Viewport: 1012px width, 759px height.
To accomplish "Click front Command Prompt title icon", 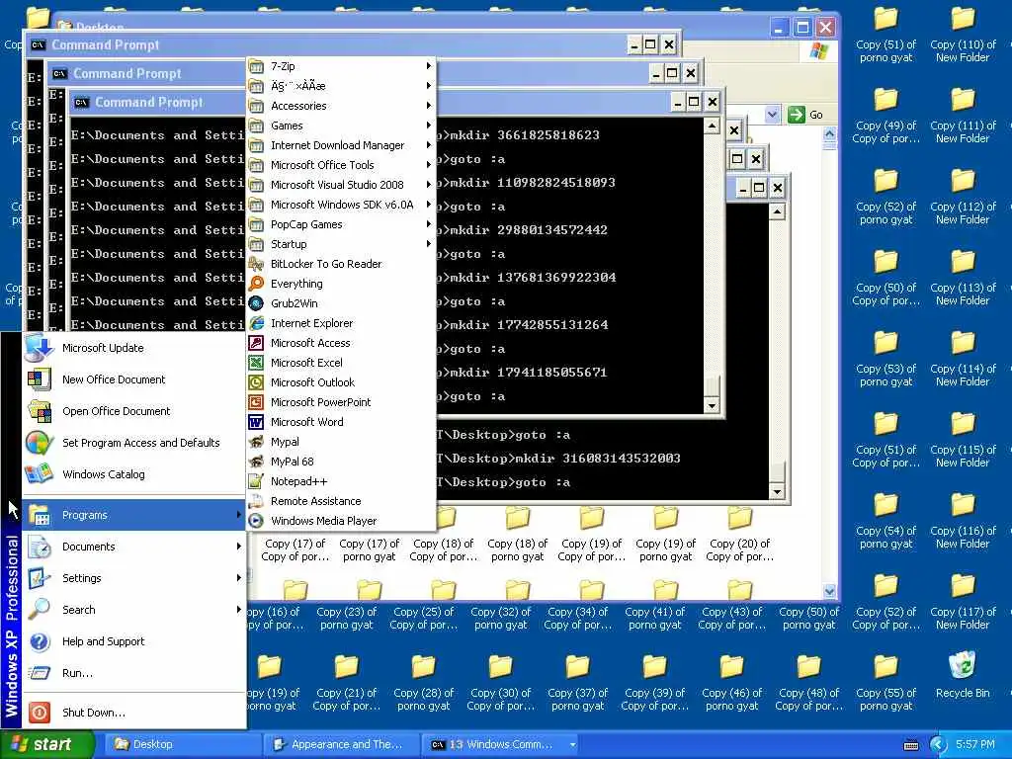I will [81, 102].
